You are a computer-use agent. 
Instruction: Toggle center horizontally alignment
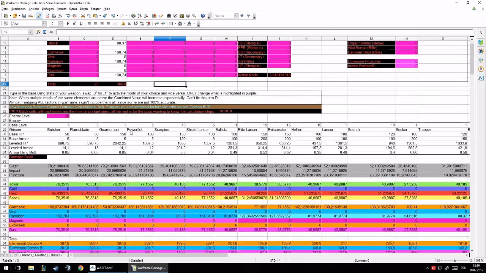(x=96, y=24)
